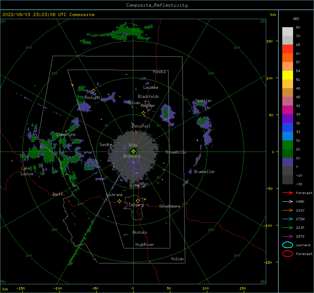Viewport: 314px width, 293px height.
Task: Click the Blackfalds label
Action: [148, 97]
